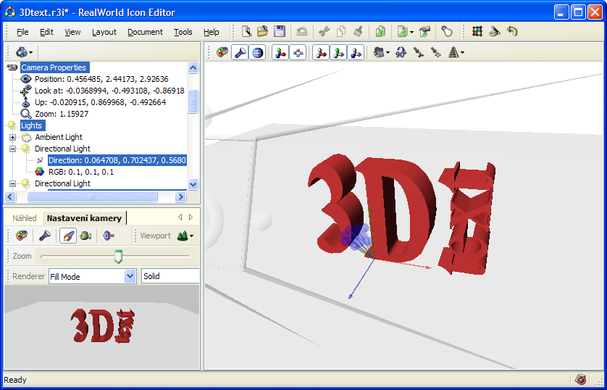Collapse the second Directional Light node at the bottom
The height and width of the screenshot is (390, 607).
click(13, 183)
